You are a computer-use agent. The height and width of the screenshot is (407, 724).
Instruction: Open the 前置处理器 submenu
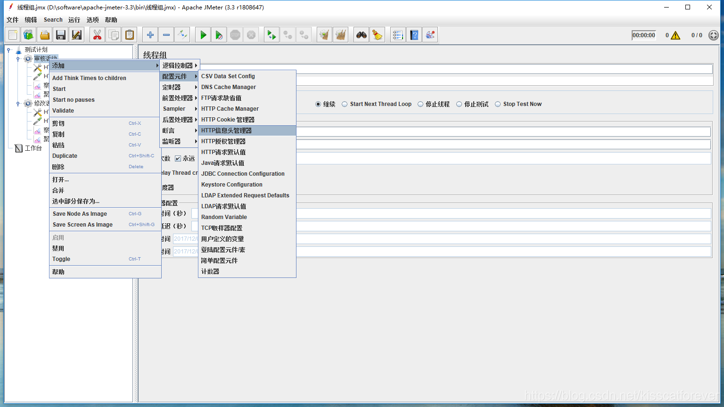pos(180,98)
